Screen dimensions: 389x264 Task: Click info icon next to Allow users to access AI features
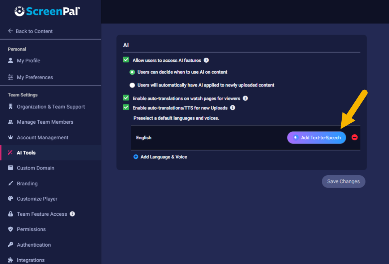click(206, 60)
